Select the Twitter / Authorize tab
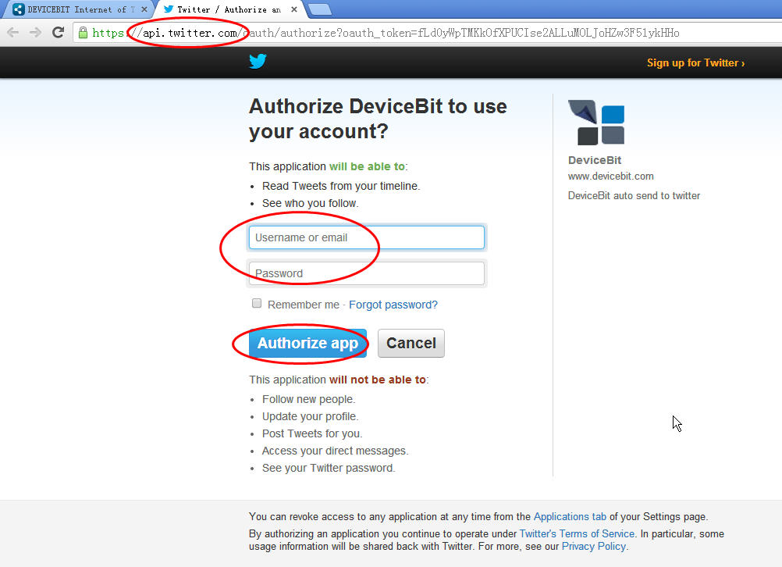782x567 pixels. (x=229, y=9)
